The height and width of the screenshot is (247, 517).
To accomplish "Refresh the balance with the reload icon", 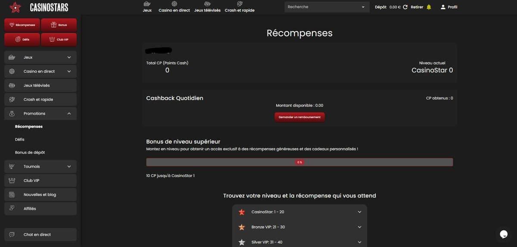I will (x=405, y=7).
